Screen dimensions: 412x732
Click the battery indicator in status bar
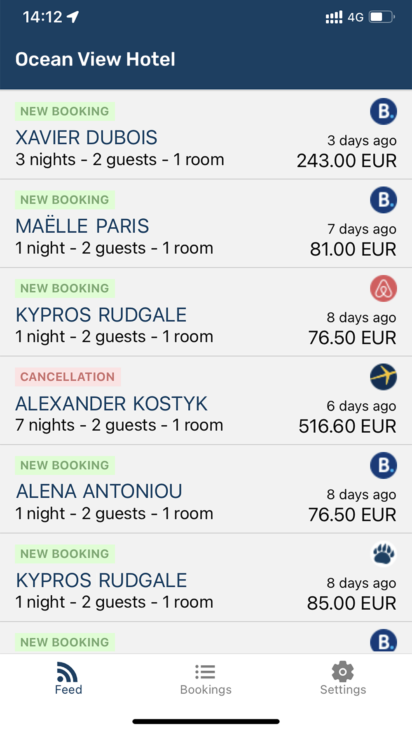click(382, 17)
